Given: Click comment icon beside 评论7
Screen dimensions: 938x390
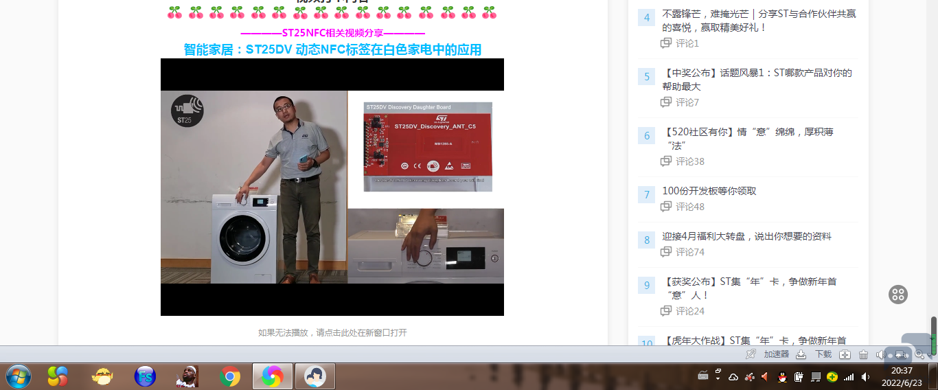Looking at the screenshot, I should (x=666, y=102).
